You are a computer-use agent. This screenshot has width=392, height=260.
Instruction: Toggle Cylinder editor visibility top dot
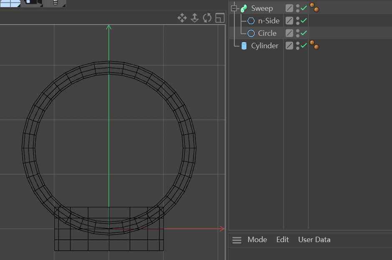click(x=297, y=43)
